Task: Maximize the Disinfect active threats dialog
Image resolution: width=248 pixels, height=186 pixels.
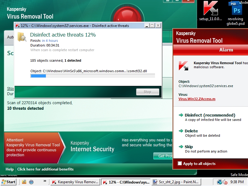Action: pos(152,26)
